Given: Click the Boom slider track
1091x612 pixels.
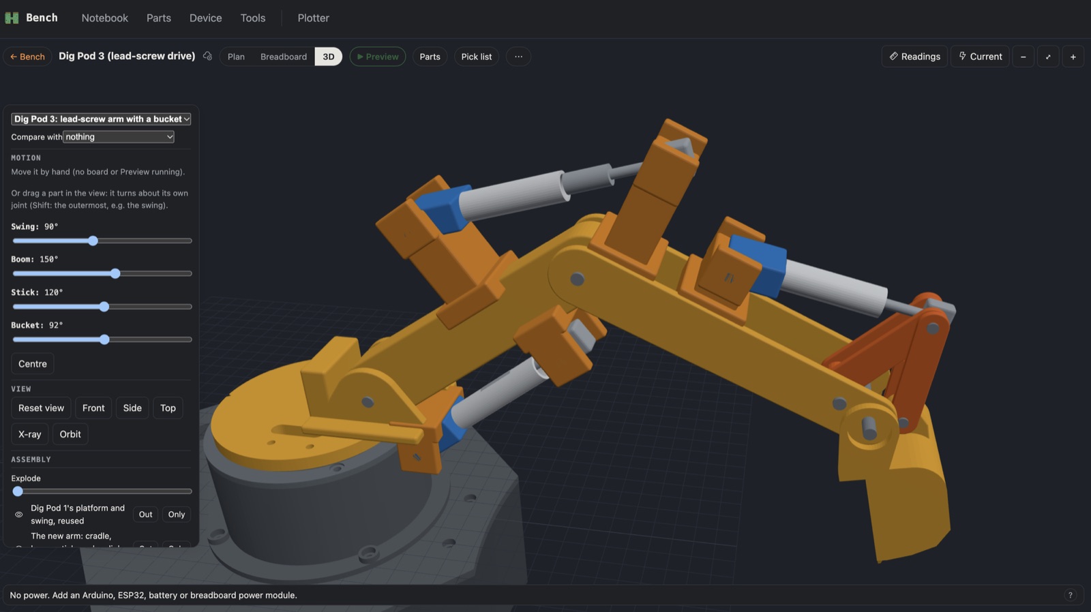Looking at the screenshot, I should [102, 273].
